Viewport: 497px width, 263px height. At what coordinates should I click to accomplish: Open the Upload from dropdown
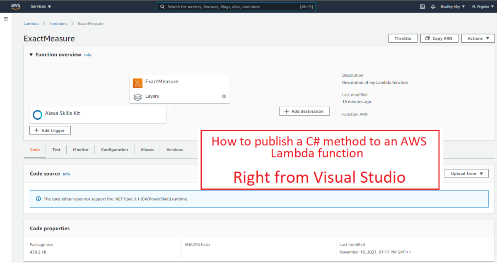point(466,174)
